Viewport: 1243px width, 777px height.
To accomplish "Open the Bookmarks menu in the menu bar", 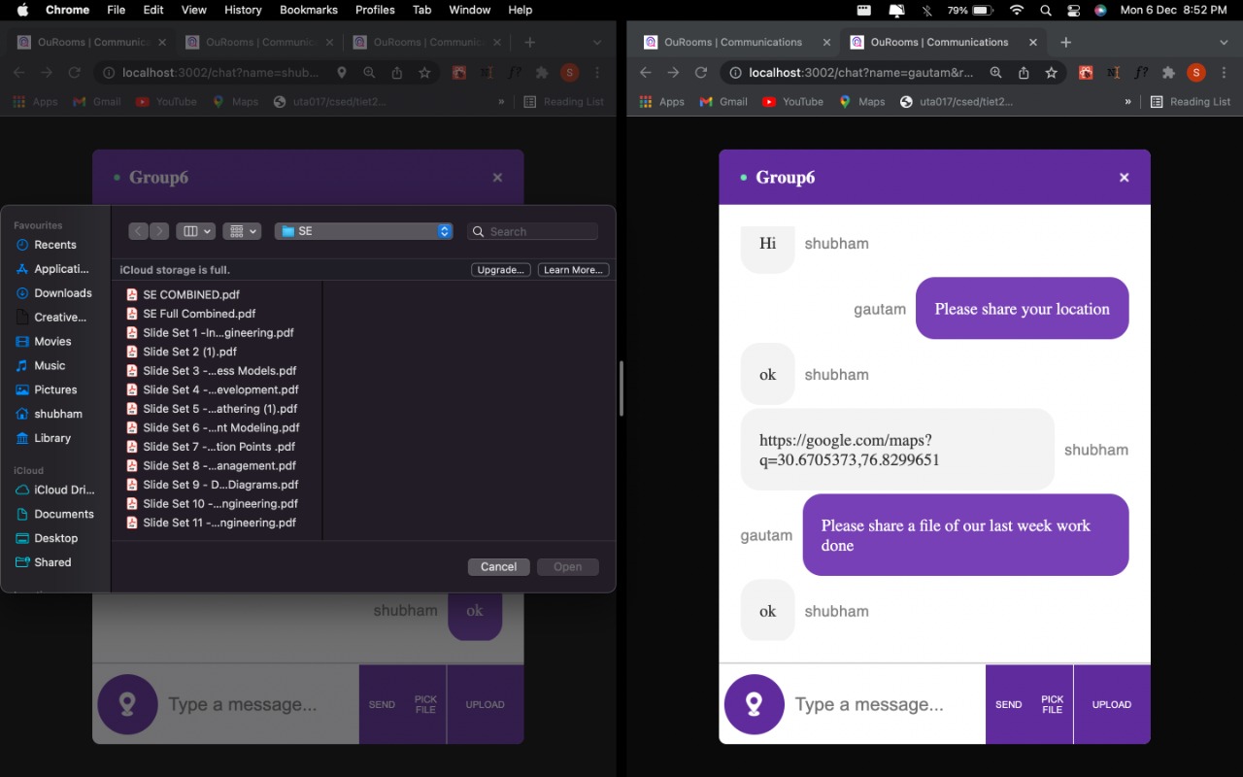I will coord(308,10).
